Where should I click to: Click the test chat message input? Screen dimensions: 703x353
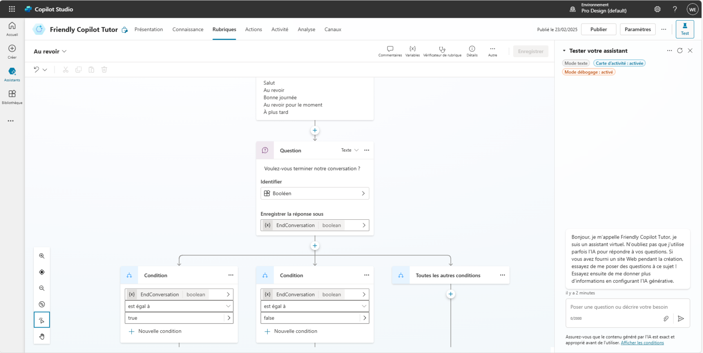(627, 307)
